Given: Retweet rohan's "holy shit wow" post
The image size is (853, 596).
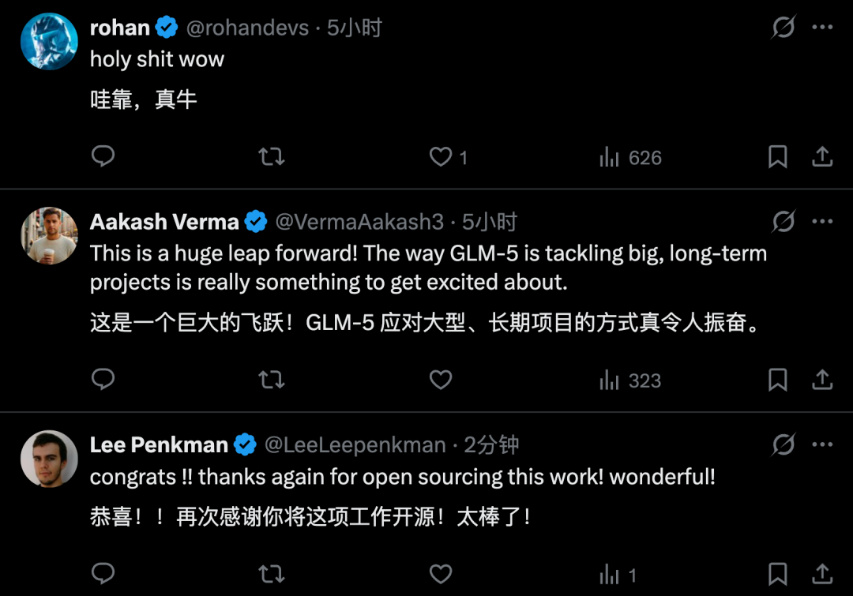Looking at the screenshot, I should coord(272,157).
